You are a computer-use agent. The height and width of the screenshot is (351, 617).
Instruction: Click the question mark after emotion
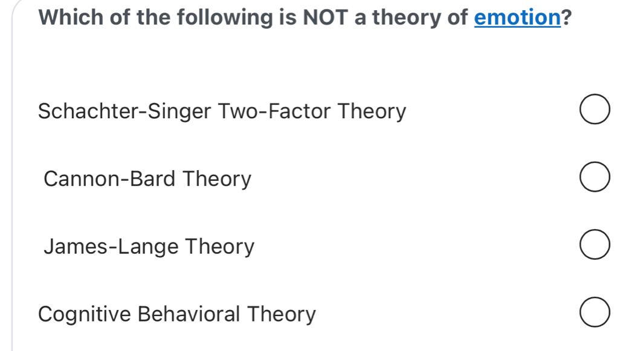pyautogui.click(x=567, y=17)
